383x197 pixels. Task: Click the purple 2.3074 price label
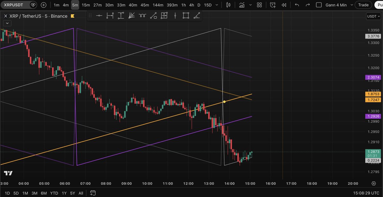click(x=373, y=77)
